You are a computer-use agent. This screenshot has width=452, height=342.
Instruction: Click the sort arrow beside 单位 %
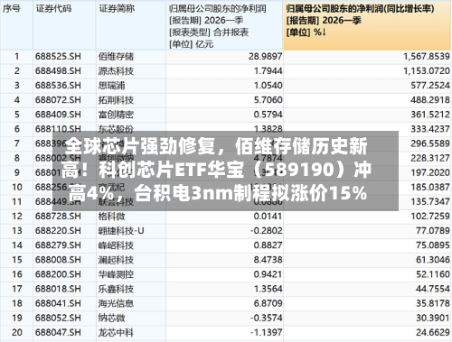(324, 32)
